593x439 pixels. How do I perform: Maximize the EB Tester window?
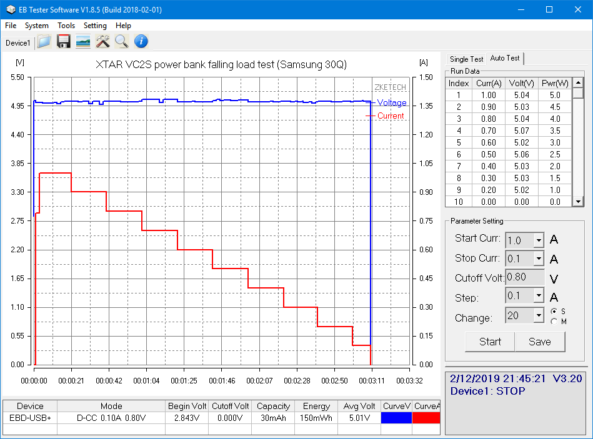[x=549, y=10]
